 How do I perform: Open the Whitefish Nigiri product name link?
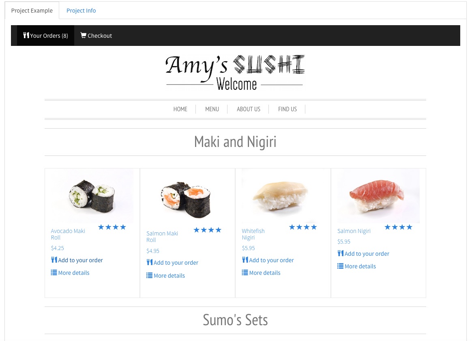click(x=253, y=234)
